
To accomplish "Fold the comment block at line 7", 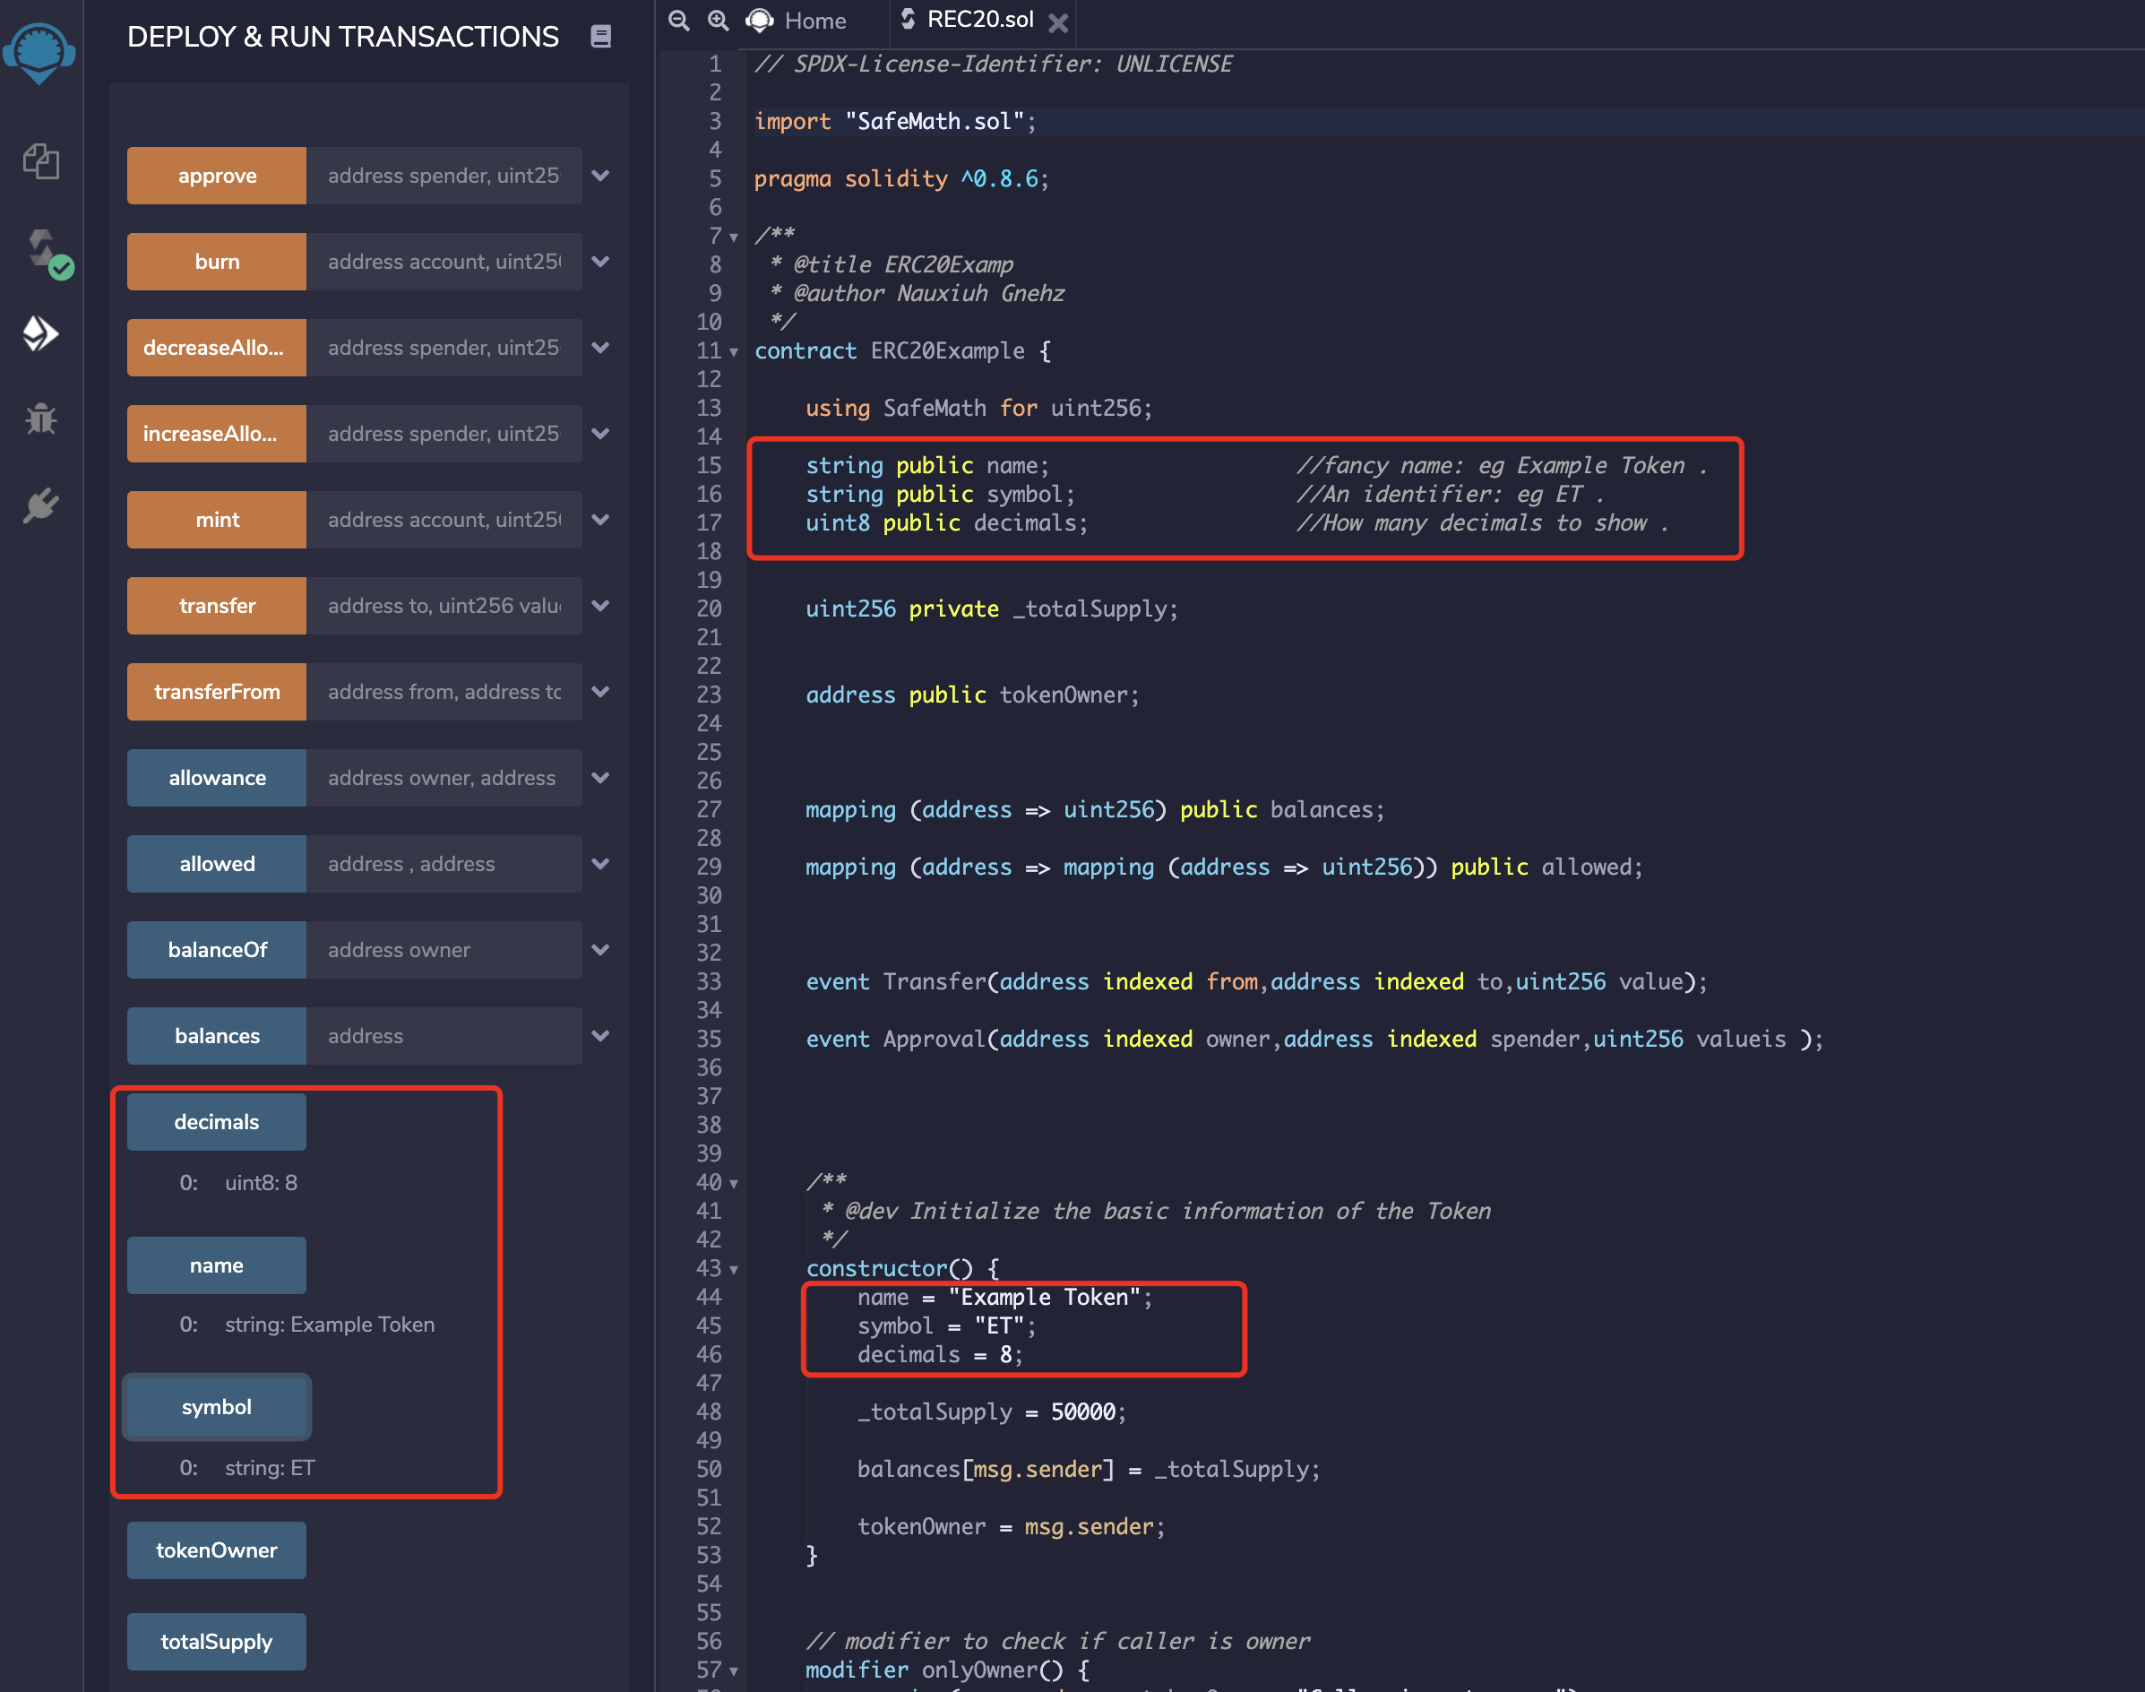I will point(734,237).
